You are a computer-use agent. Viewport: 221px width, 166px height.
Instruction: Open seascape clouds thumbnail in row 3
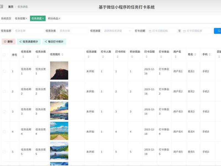[x=59, y=111]
